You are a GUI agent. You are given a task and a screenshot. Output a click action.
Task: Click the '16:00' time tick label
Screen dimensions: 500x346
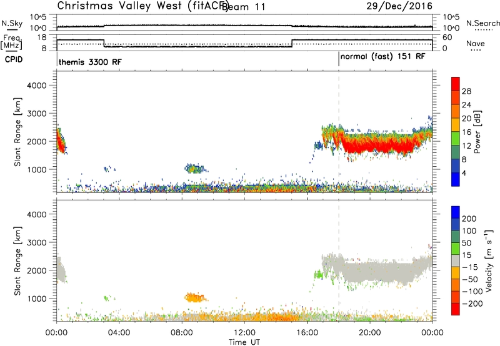[x=307, y=333]
